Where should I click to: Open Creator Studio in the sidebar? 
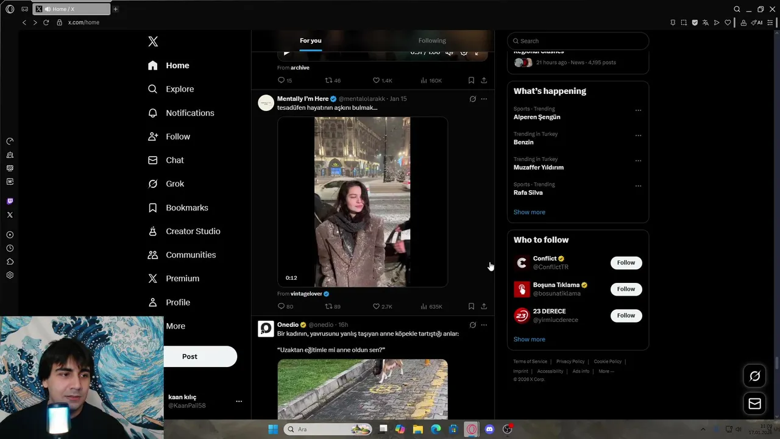[x=184, y=231]
